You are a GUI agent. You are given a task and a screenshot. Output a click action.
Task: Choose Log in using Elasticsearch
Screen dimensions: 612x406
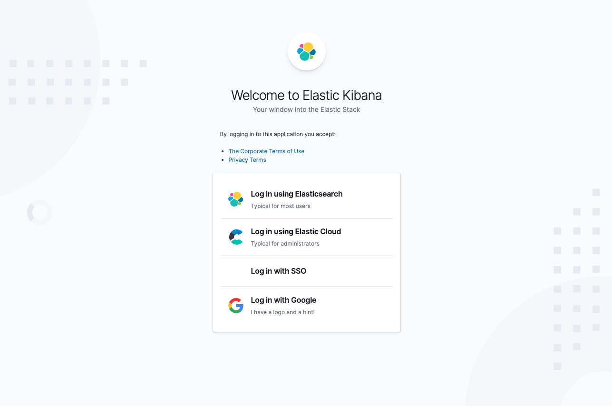(x=307, y=199)
